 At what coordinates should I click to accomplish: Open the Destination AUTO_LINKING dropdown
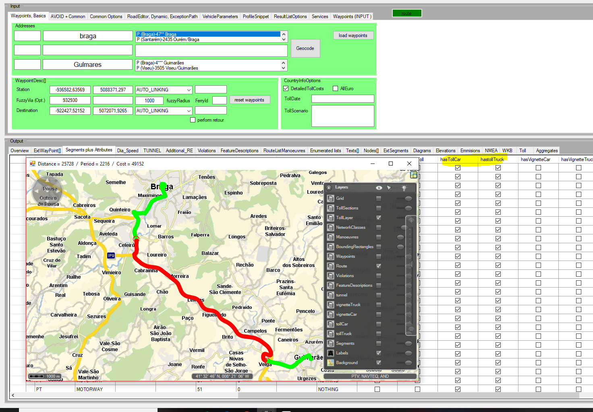pyautogui.click(x=189, y=111)
